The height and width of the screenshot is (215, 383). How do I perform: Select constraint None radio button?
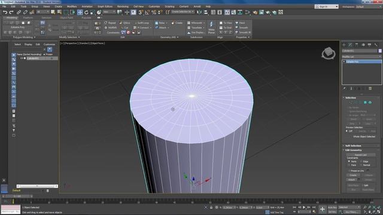[x=349, y=161]
